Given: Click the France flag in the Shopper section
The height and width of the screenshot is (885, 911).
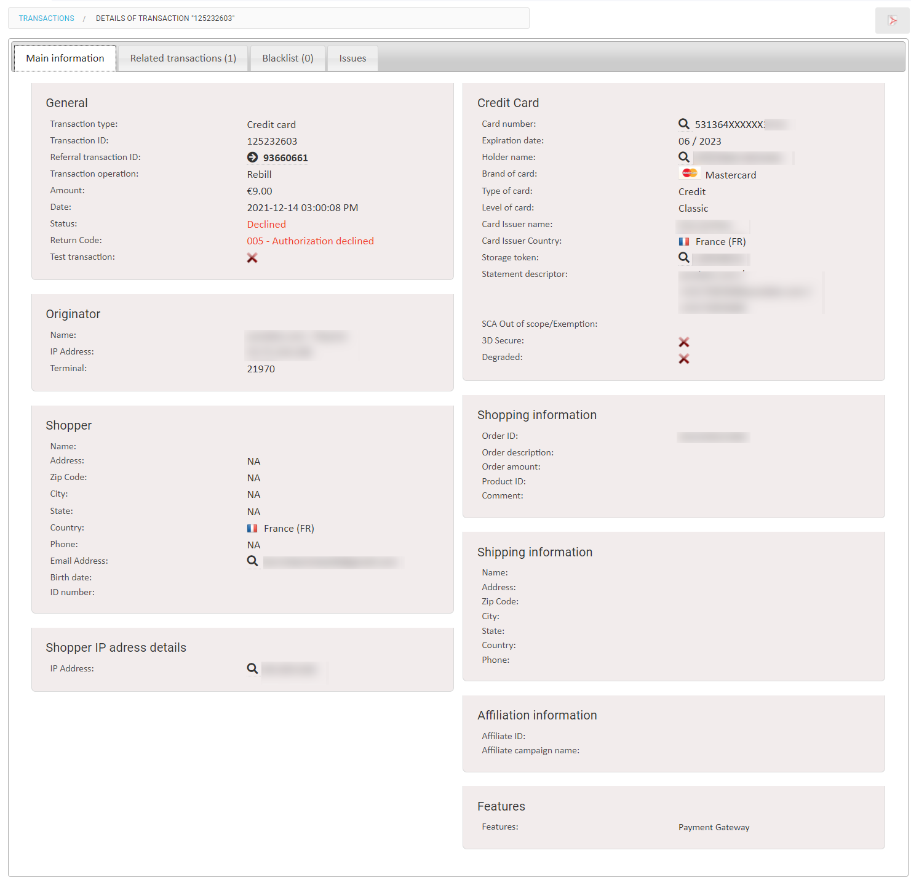Looking at the screenshot, I should pos(252,528).
